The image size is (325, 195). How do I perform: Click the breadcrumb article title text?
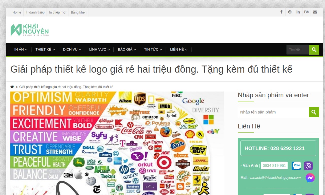pyautogui.click(x=66, y=87)
